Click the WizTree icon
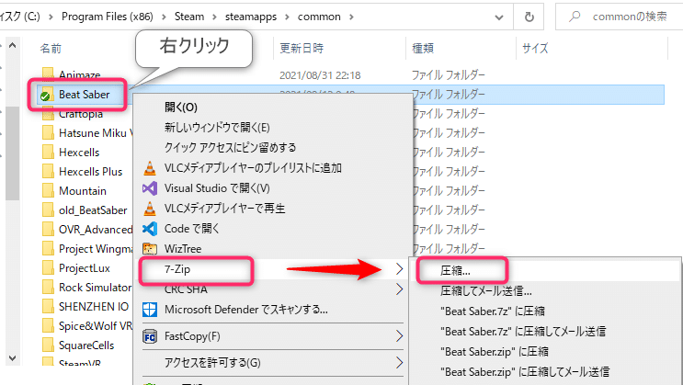 click(150, 249)
